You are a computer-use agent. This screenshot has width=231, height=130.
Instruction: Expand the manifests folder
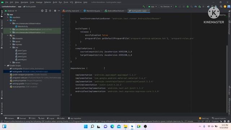(8, 17)
